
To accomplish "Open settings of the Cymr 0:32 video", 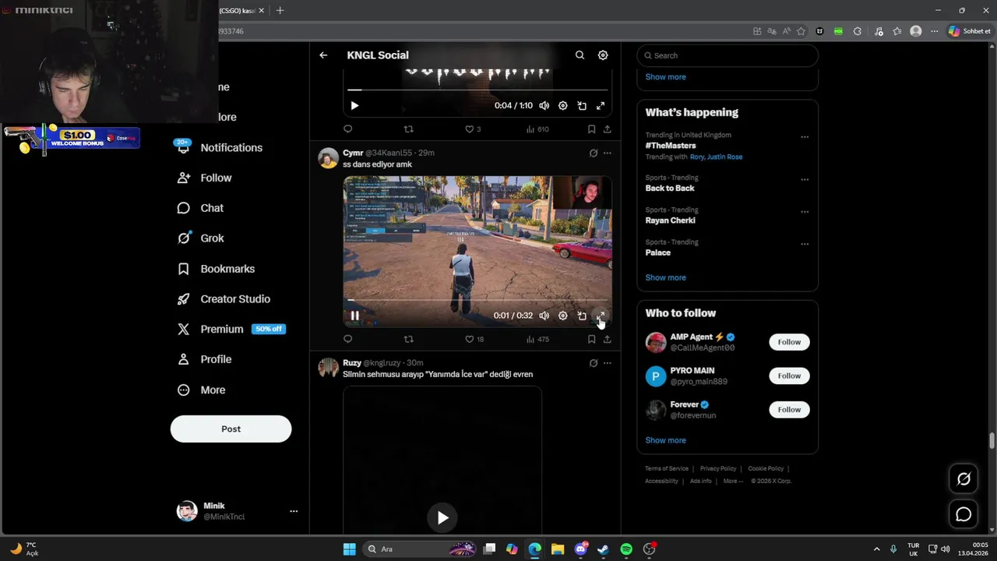I will click(x=563, y=316).
